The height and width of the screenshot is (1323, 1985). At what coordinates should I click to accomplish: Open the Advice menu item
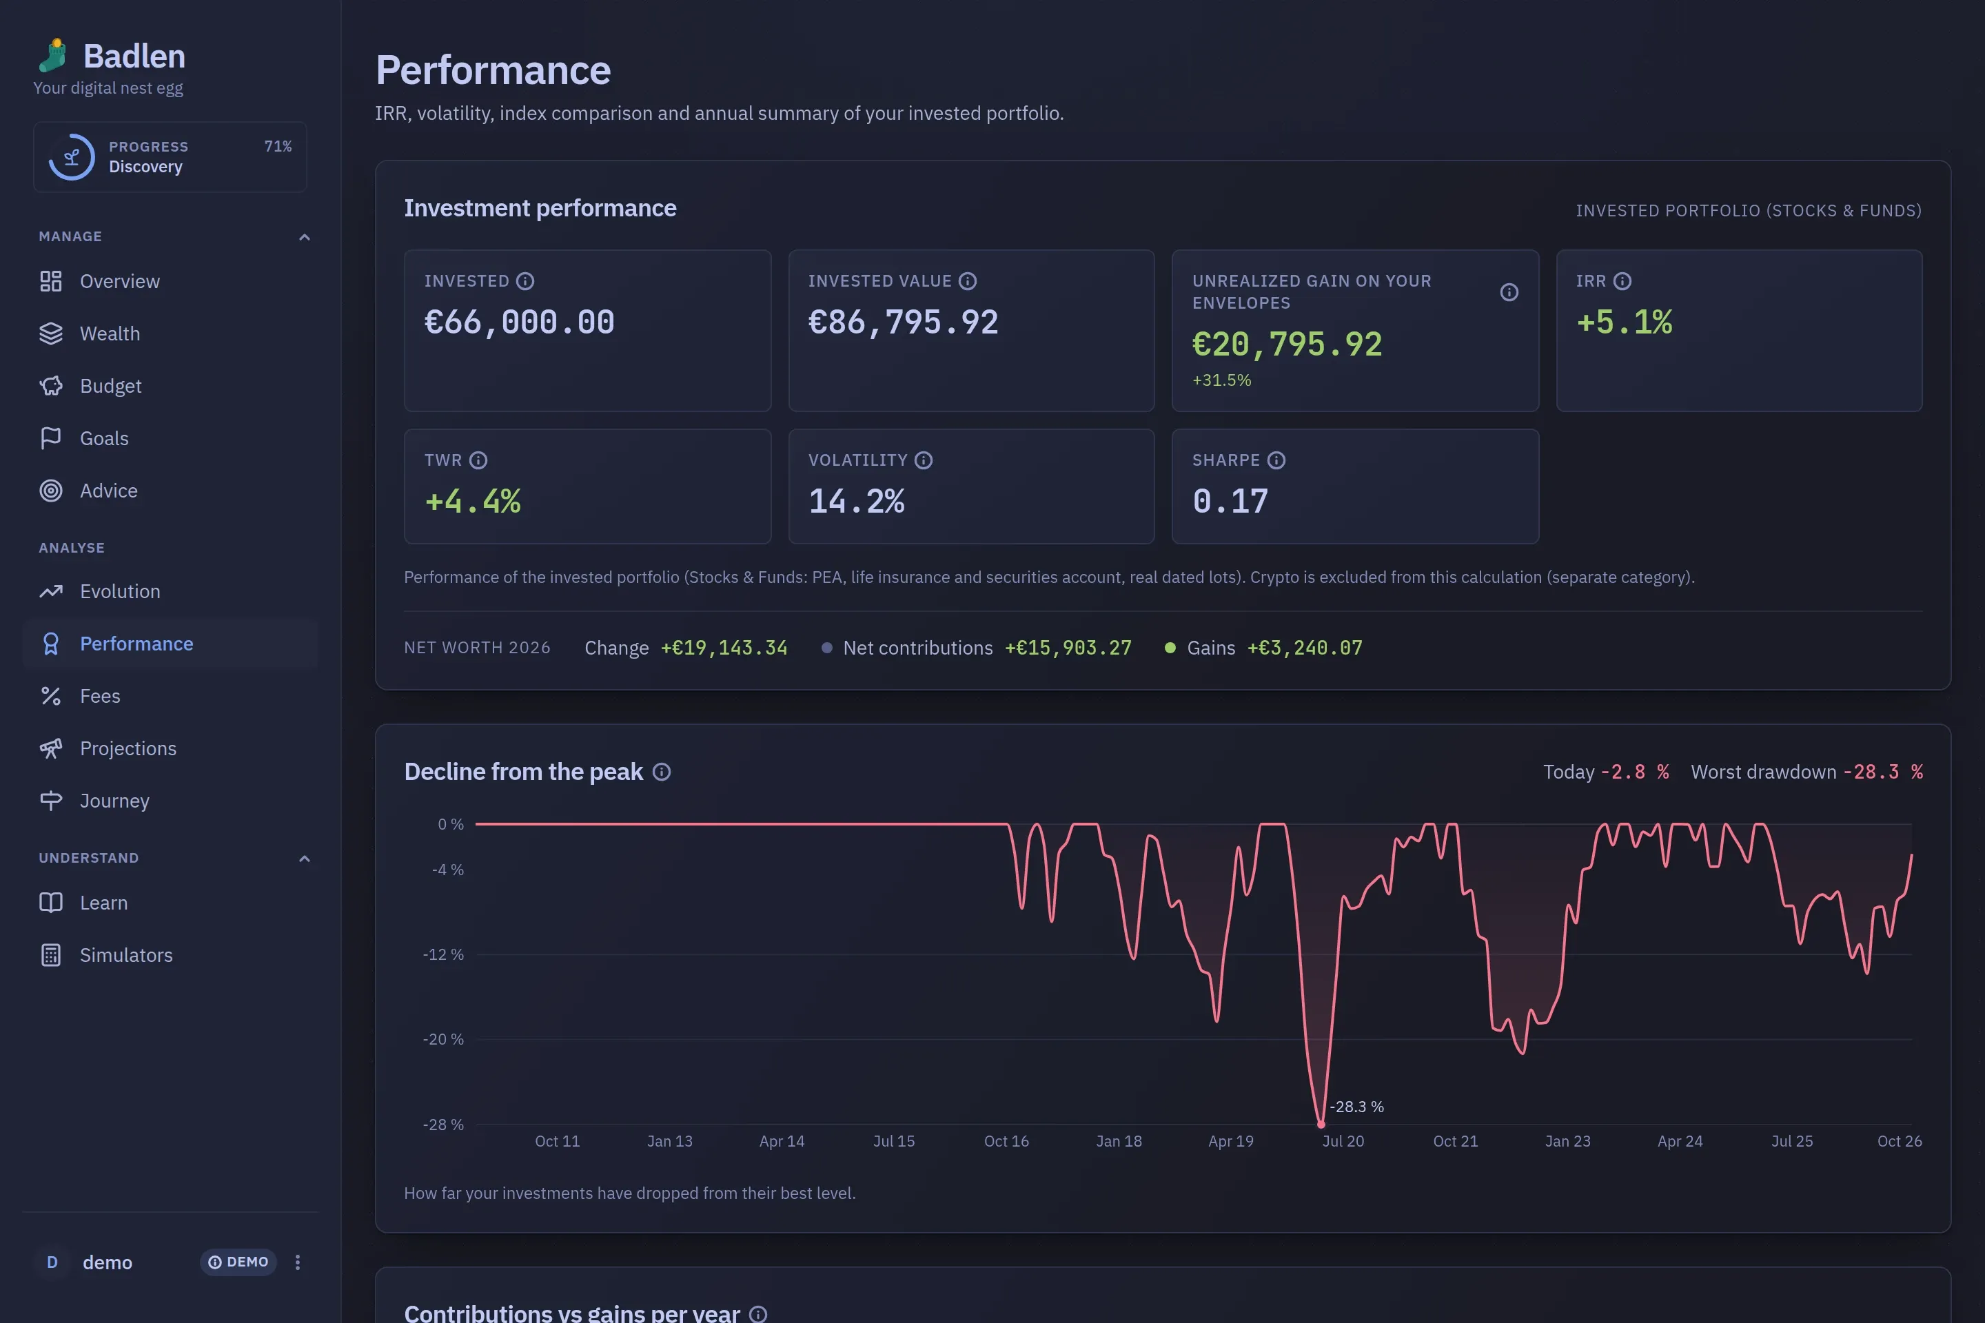[170, 490]
